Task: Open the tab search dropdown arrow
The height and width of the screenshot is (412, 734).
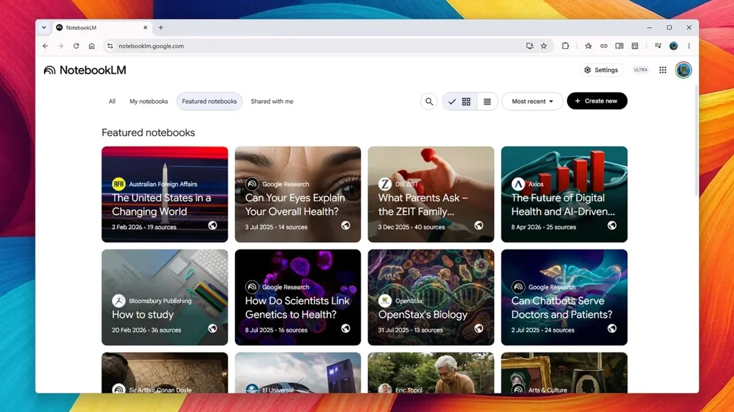Action: (x=44, y=27)
